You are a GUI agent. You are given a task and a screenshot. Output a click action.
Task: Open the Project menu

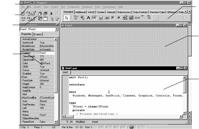tap(55, 7)
